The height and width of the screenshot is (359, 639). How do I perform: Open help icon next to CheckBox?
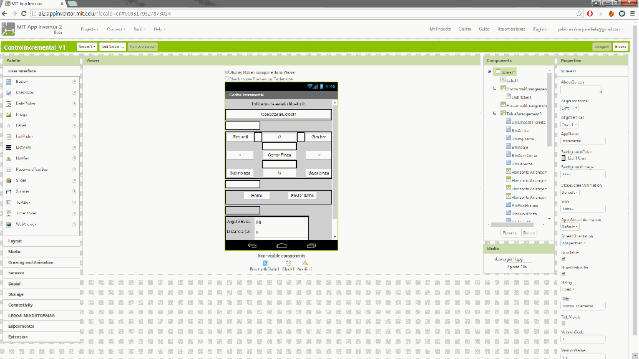[74, 93]
